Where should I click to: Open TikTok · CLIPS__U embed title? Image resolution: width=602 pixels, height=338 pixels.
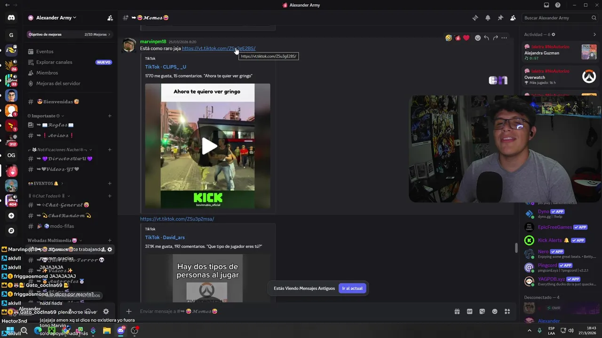point(166,67)
